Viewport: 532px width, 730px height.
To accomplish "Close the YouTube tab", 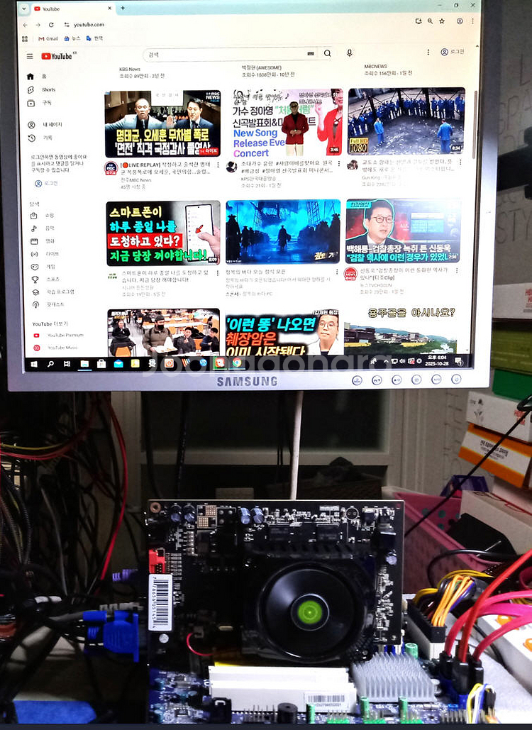I will coord(110,8).
